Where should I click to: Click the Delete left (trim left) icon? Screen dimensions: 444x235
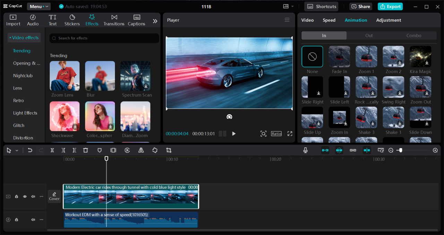coord(63,150)
